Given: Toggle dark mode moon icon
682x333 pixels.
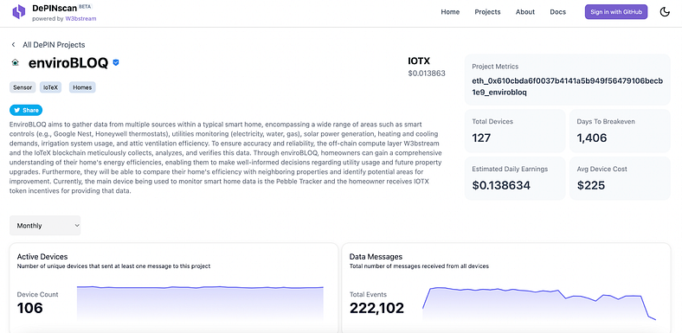Looking at the screenshot, I should click(665, 12).
